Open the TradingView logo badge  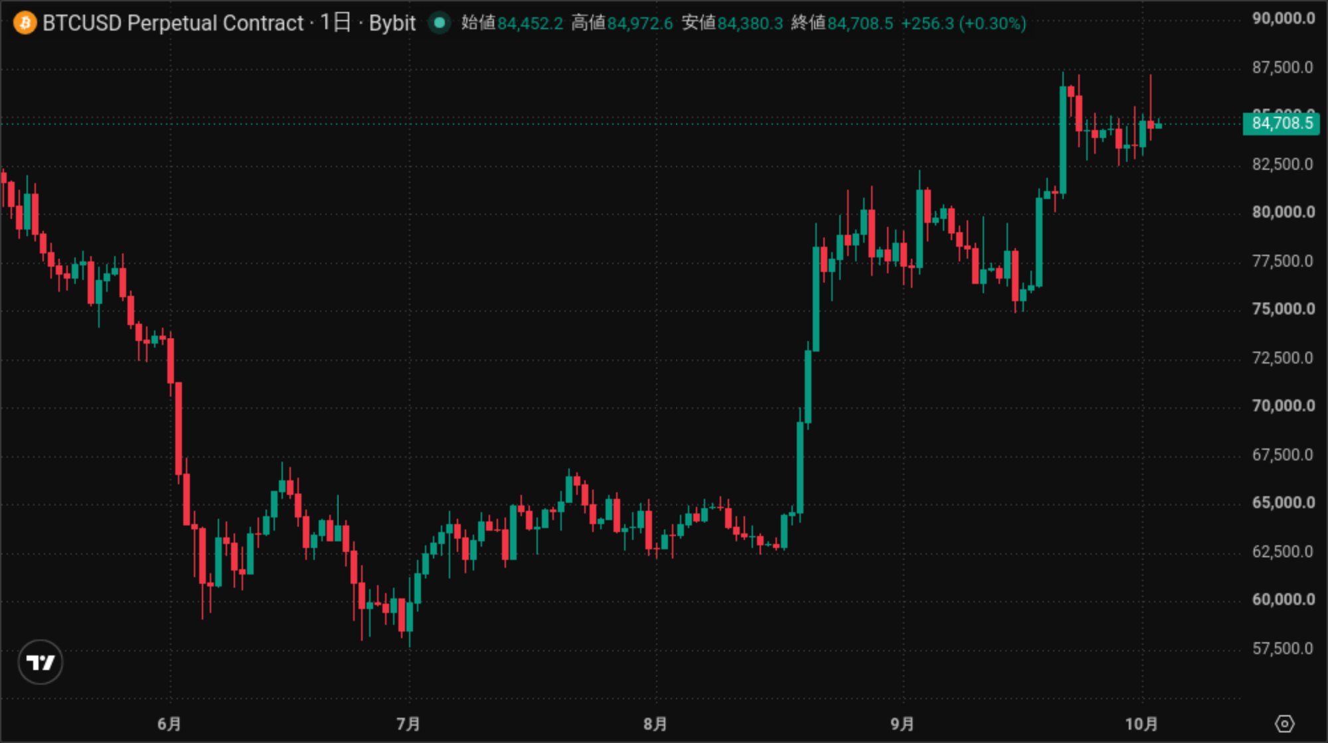click(41, 662)
